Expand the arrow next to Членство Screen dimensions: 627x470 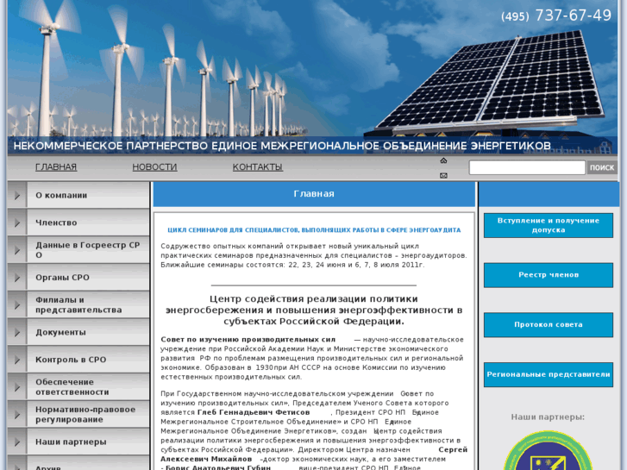(x=17, y=222)
